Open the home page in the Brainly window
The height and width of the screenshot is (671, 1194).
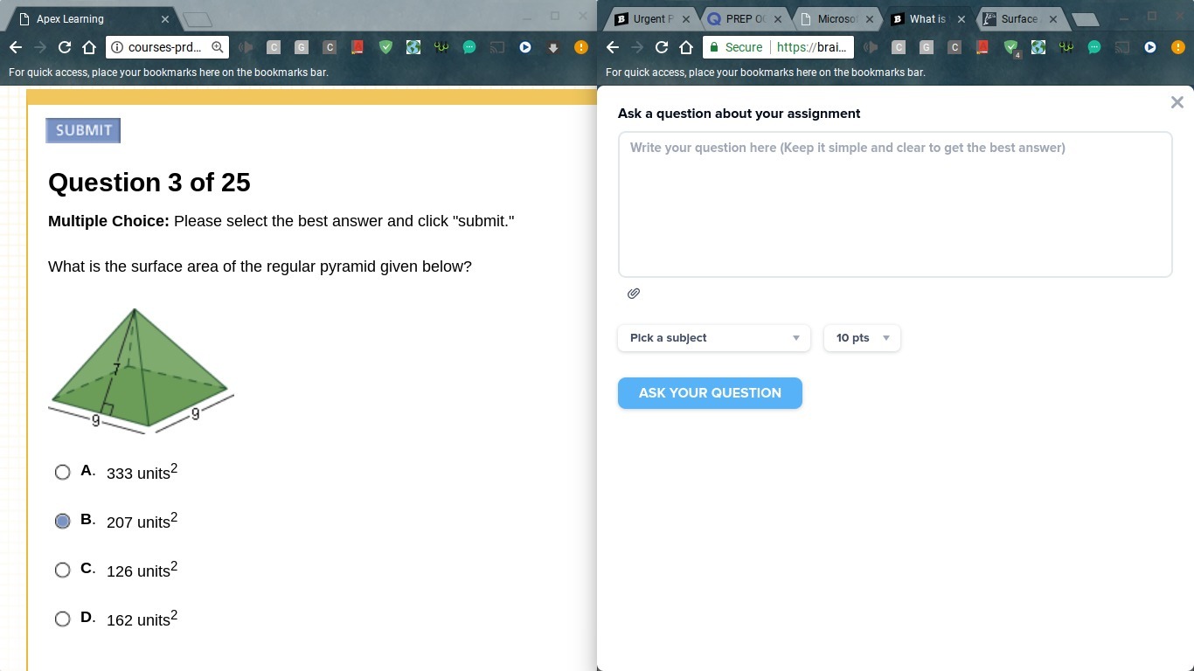click(686, 47)
